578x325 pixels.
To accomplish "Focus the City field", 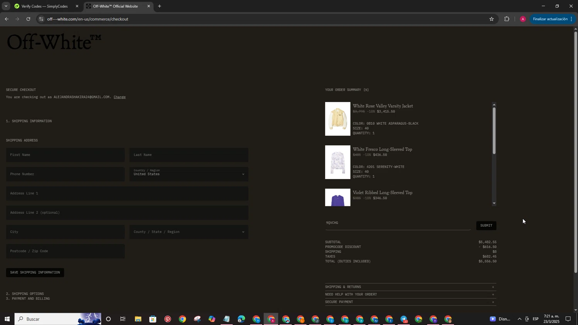I will (x=65, y=232).
